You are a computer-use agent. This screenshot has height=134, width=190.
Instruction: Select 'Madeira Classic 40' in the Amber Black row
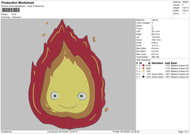[180, 77]
